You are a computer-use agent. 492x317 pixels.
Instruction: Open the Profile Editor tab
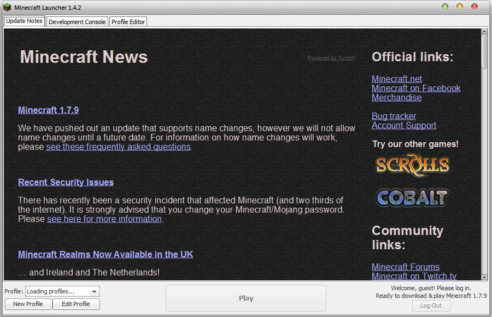(128, 22)
